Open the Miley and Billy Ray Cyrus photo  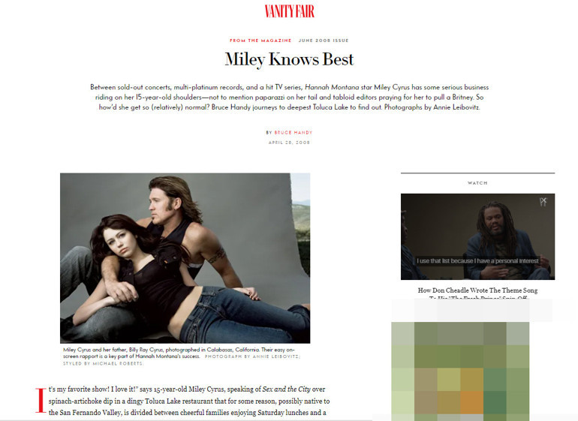185,258
